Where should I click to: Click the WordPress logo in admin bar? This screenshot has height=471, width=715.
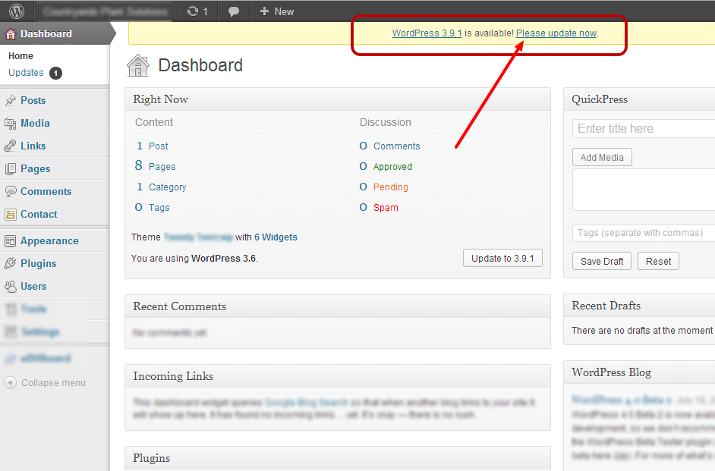(x=17, y=11)
